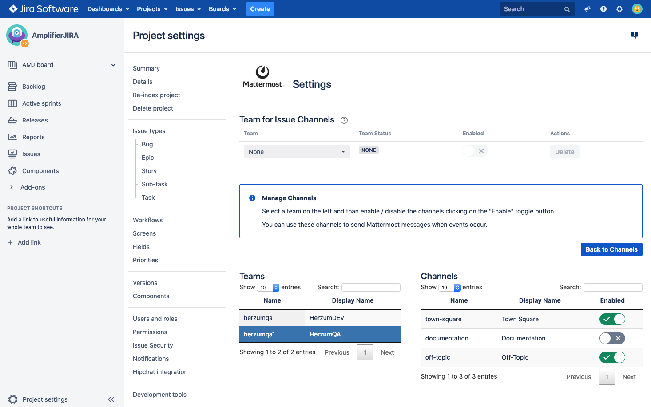Enable the documentation channel
This screenshot has height=407, width=651.
point(612,338)
